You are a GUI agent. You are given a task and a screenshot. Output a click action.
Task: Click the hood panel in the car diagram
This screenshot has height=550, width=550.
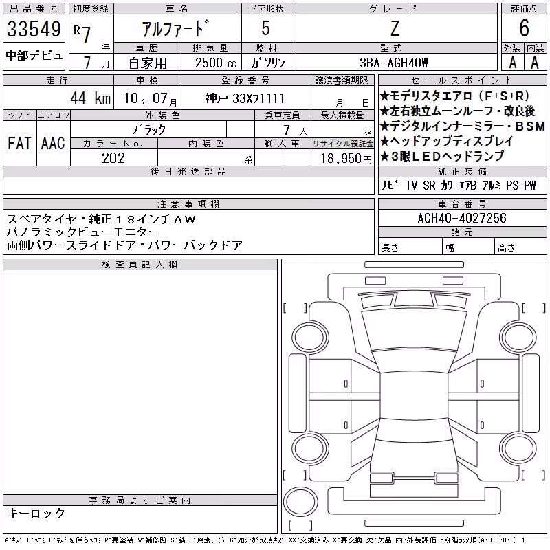click(415, 330)
